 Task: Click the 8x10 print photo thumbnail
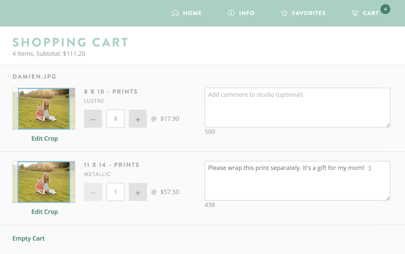[44, 109]
